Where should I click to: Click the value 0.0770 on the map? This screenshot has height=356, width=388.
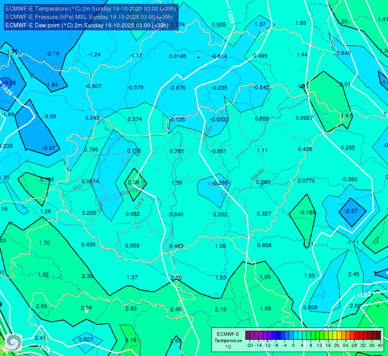(x=306, y=181)
